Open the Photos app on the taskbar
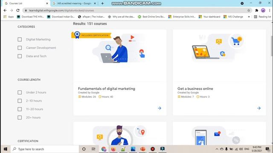This screenshot has height=153, width=273. 133,149
